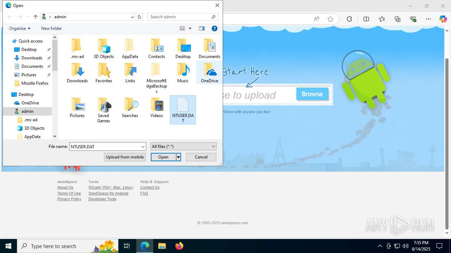
Task: Open Edge Extensions puzzle icon
Action: [x=349, y=19]
